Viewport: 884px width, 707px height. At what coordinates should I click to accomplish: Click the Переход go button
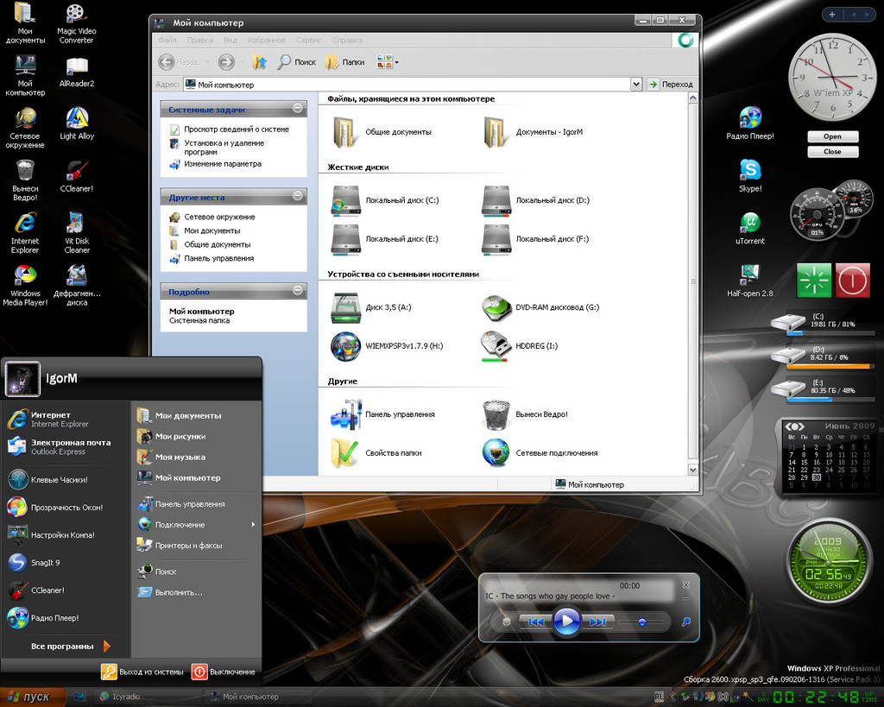coord(670,85)
